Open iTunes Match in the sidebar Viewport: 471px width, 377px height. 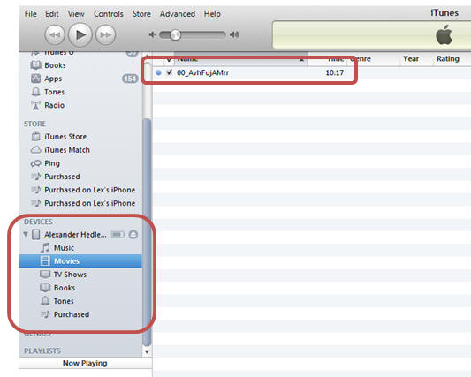67,150
